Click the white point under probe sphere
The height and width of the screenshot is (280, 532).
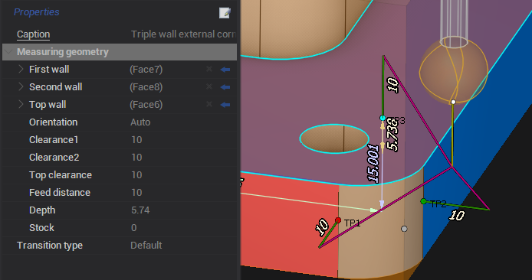tap(453, 102)
